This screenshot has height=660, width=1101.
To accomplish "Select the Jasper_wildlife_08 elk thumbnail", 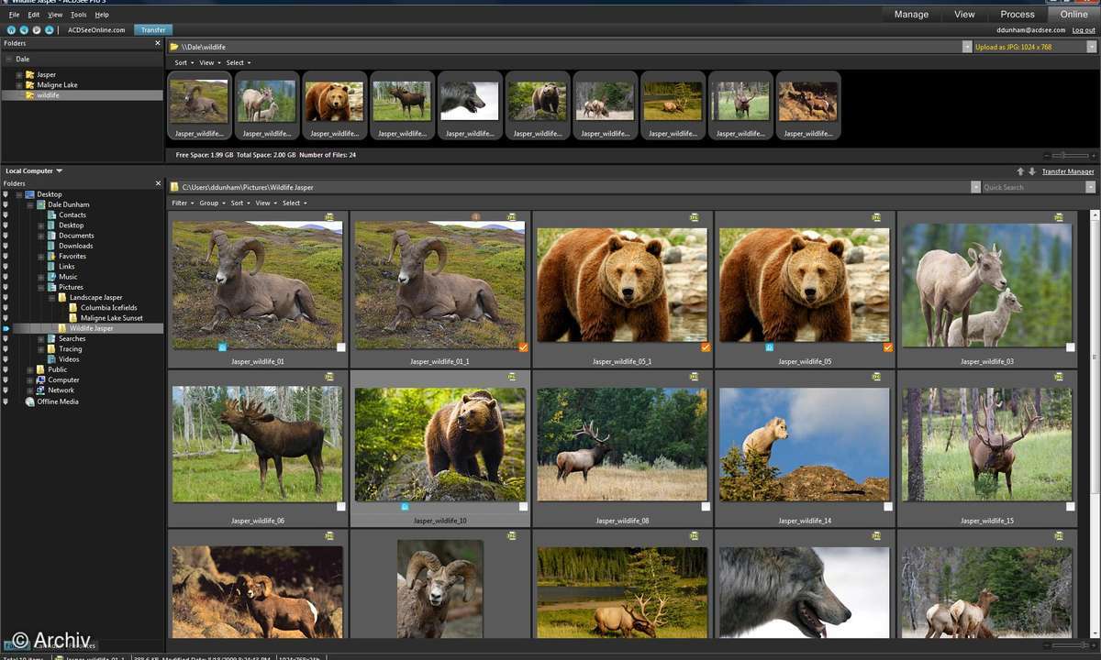I will [x=621, y=444].
